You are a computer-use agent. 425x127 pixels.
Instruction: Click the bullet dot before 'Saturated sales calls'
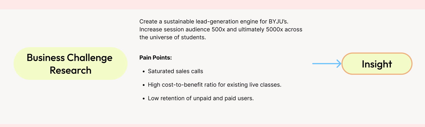point(143,72)
